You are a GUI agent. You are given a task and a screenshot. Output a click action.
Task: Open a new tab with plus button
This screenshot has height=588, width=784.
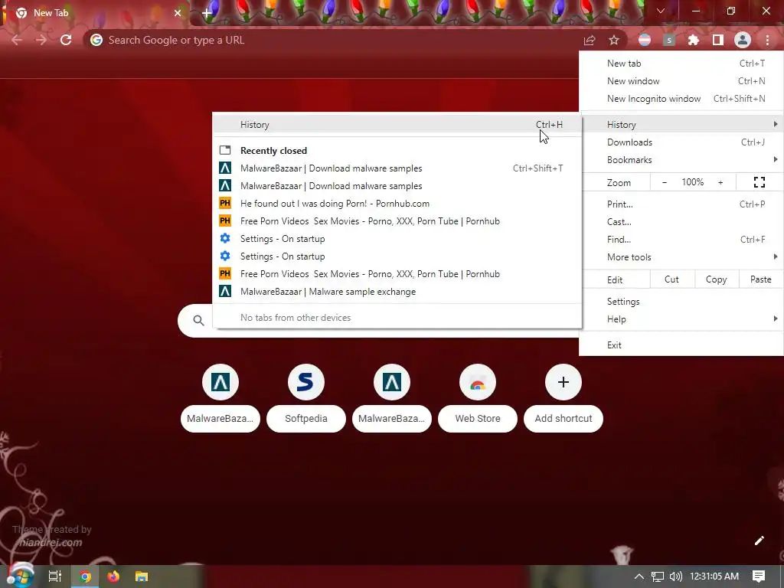[207, 13]
